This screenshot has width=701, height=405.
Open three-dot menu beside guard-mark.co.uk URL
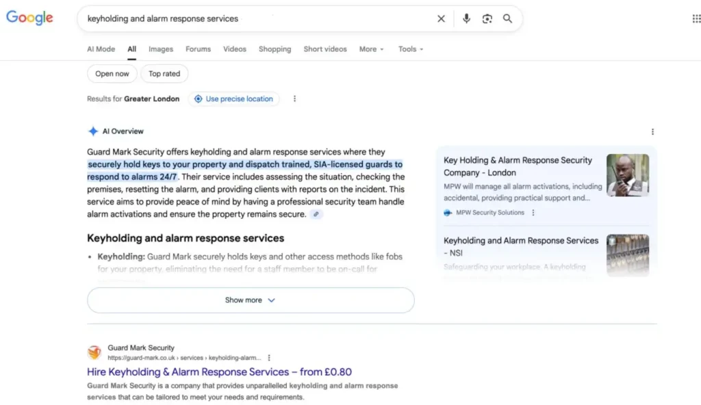click(268, 358)
